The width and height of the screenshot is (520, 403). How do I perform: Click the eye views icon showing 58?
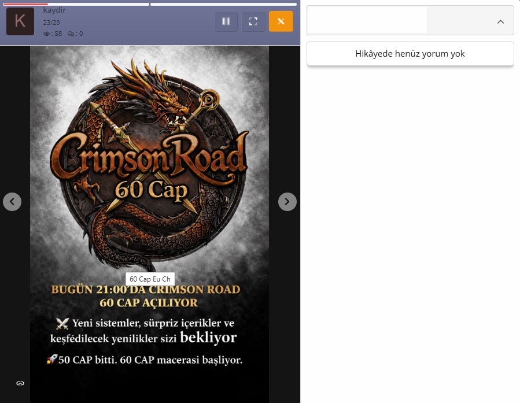47,34
